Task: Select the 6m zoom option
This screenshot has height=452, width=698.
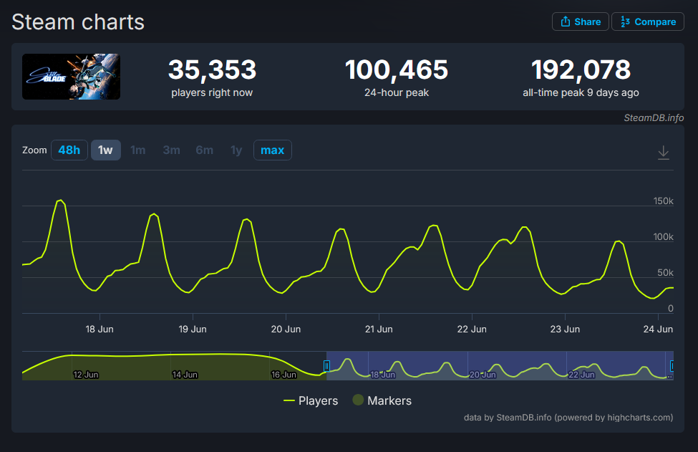Action: click(204, 150)
